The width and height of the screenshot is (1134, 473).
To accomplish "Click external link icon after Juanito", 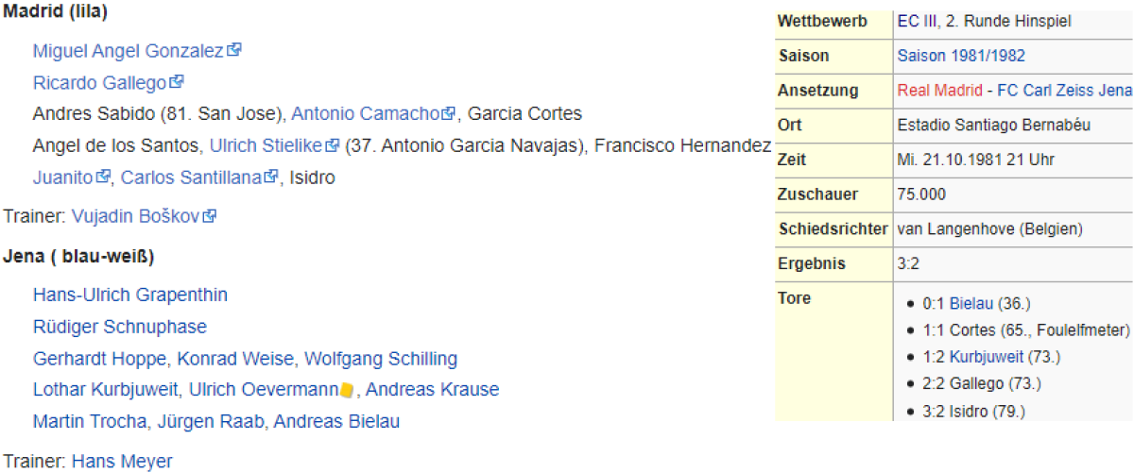I will click(104, 177).
